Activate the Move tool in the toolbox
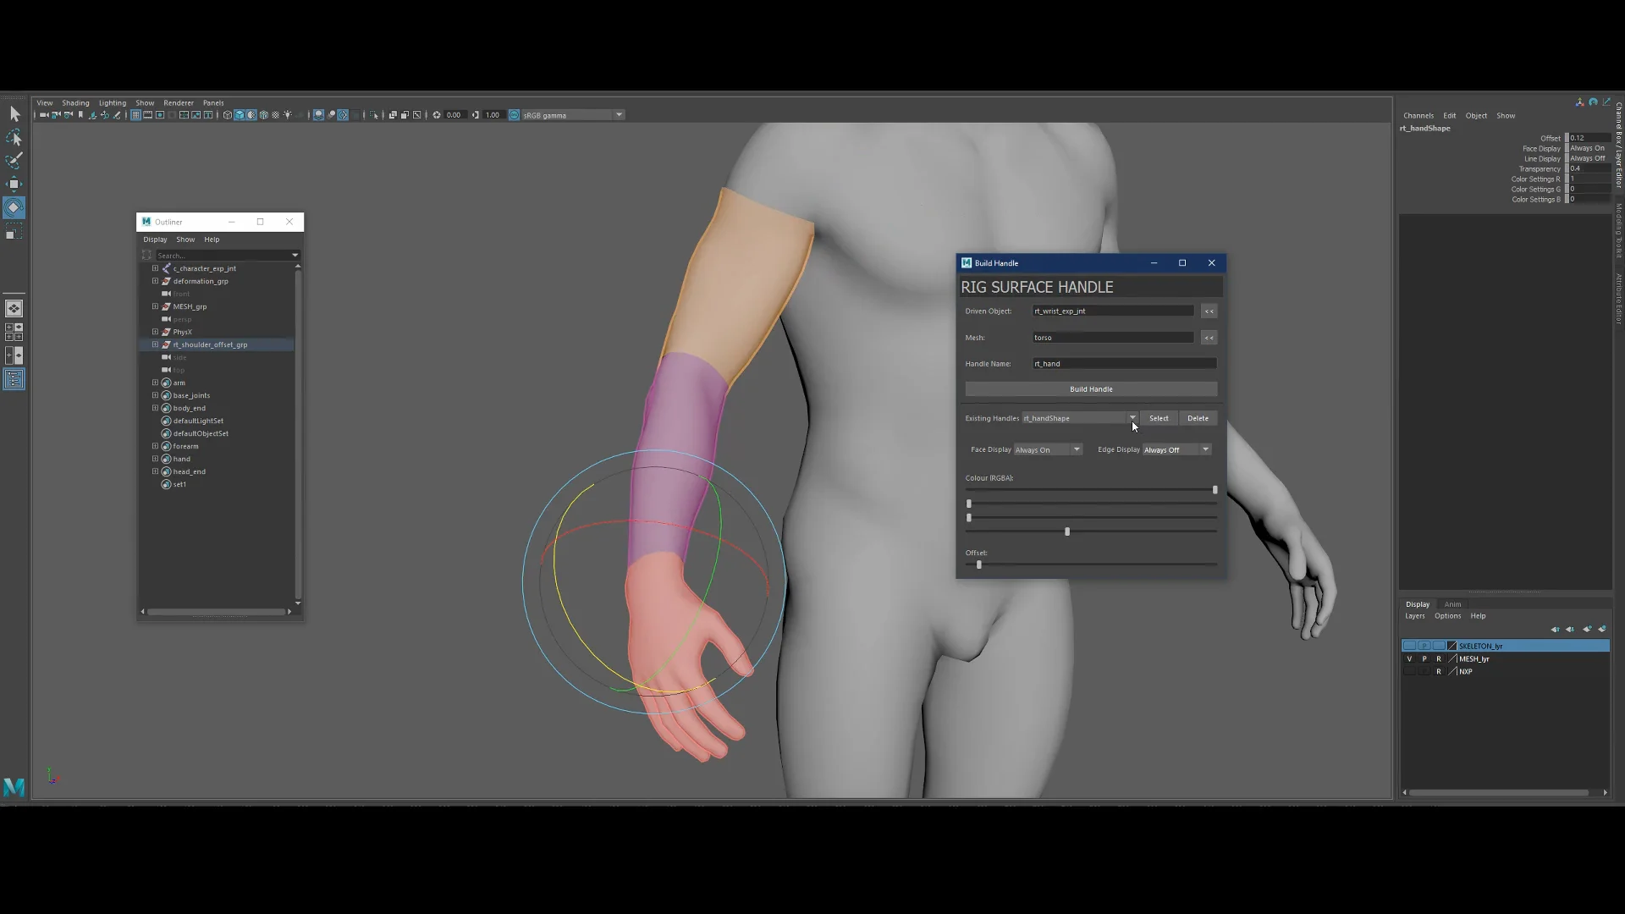This screenshot has width=1625, height=914. 14,184
